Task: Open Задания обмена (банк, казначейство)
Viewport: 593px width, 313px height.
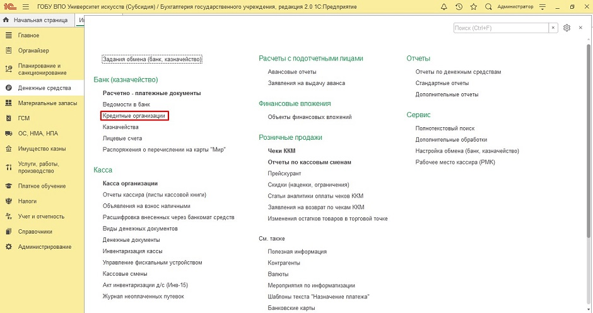Action: [x=151, y=59]
